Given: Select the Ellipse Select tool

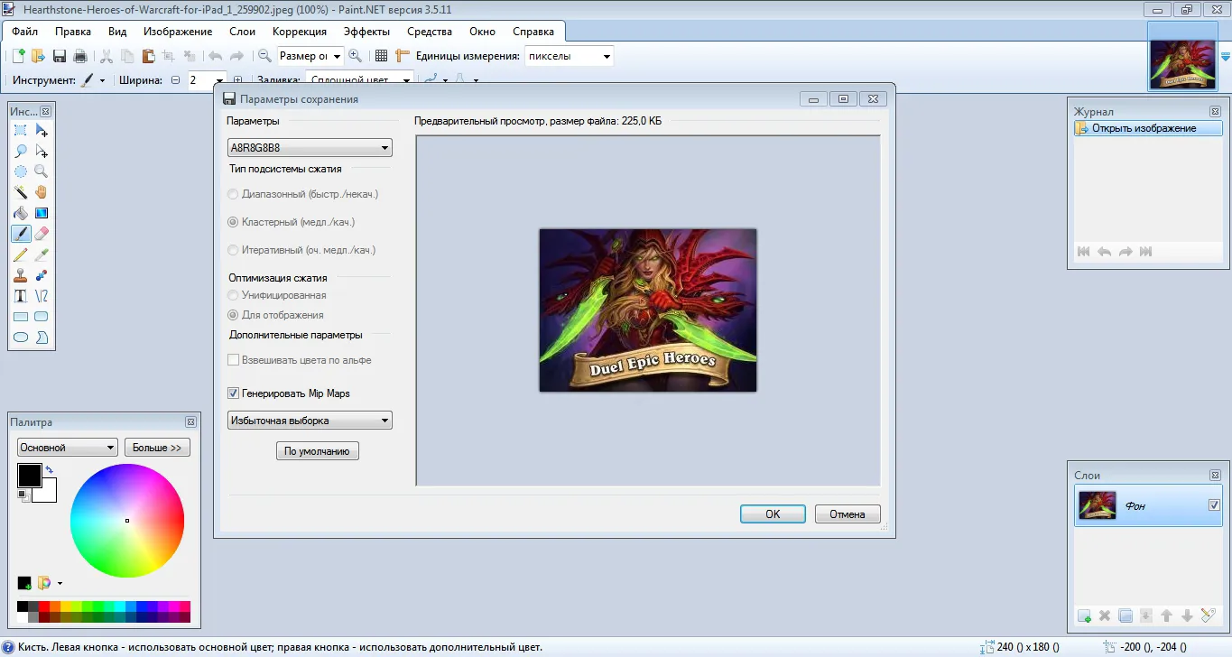Looking at the screenshot, I should click(x=21, y=171).
